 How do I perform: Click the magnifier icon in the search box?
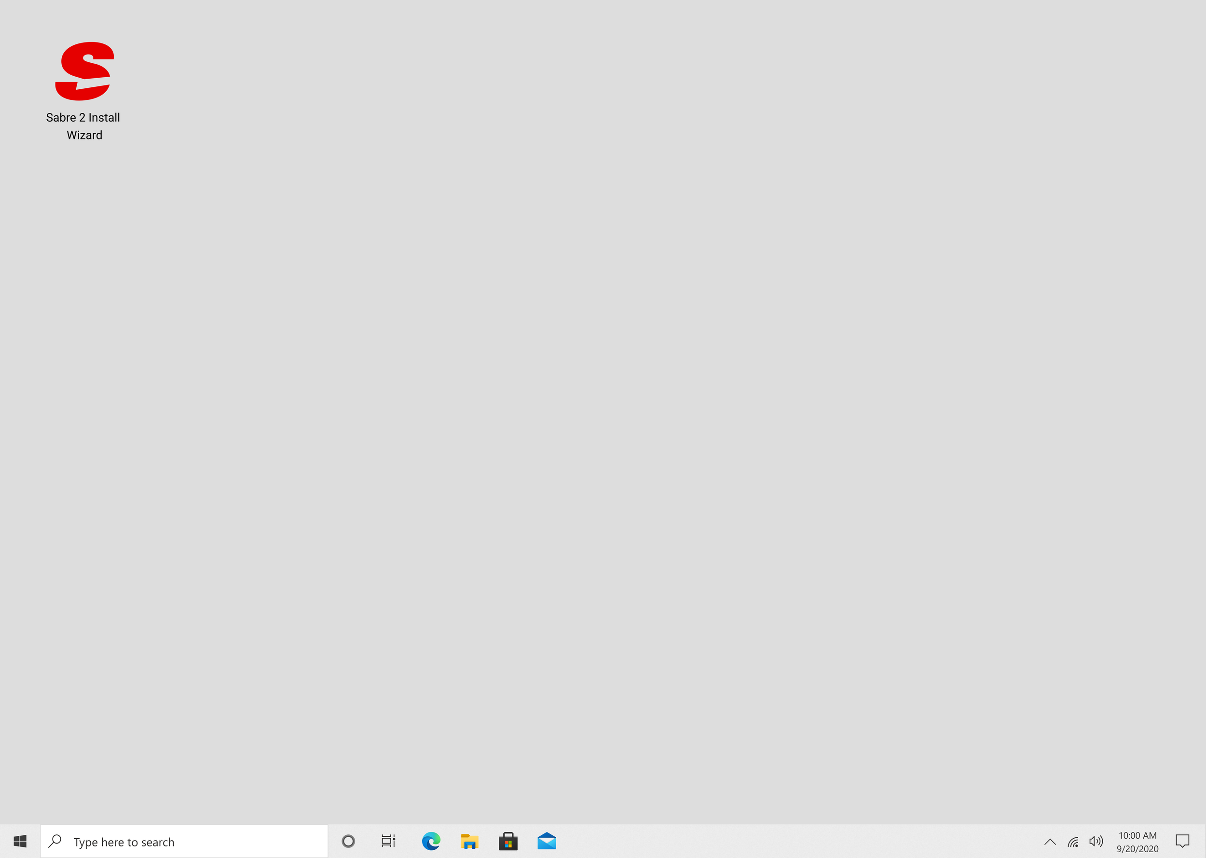(55, 841)
